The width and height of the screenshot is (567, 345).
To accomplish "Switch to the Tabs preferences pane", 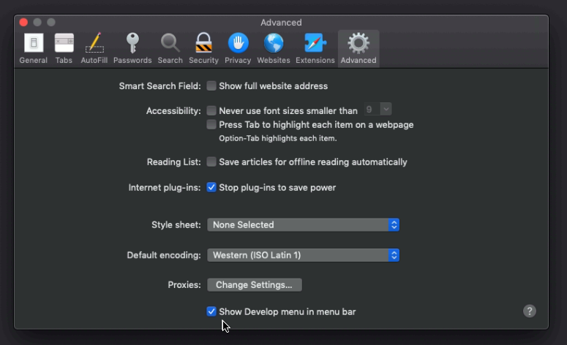I will pyautogui.click(x=64, y=48).
